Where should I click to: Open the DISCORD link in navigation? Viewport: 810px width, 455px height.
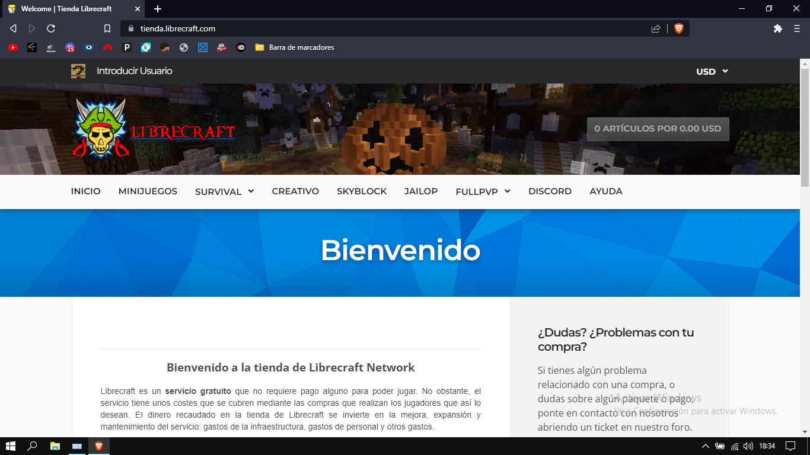550,191
